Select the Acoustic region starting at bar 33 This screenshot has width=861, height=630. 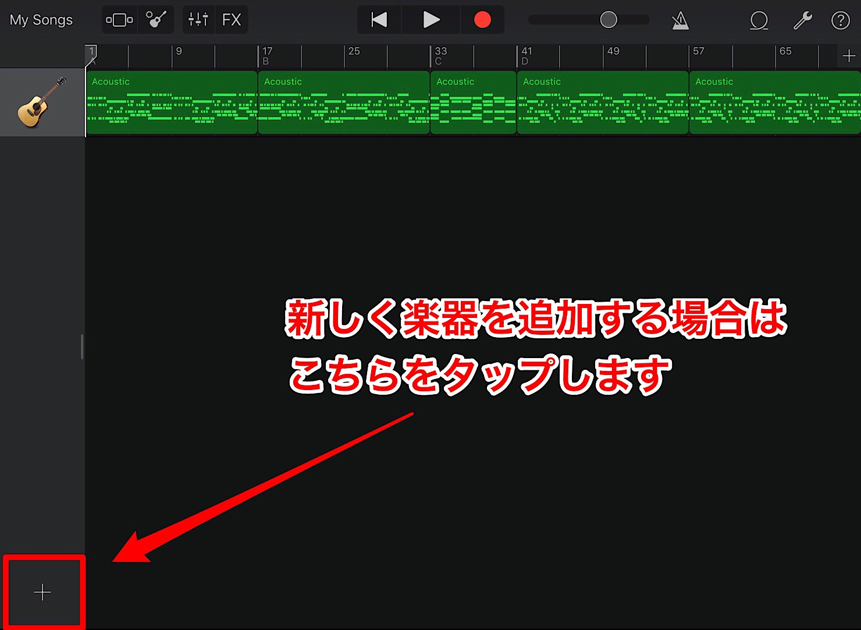click(x=473, y=102)
